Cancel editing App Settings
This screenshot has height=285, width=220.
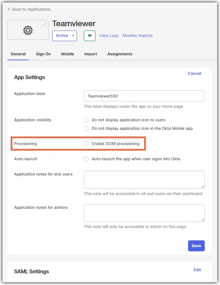click(194, 73)
